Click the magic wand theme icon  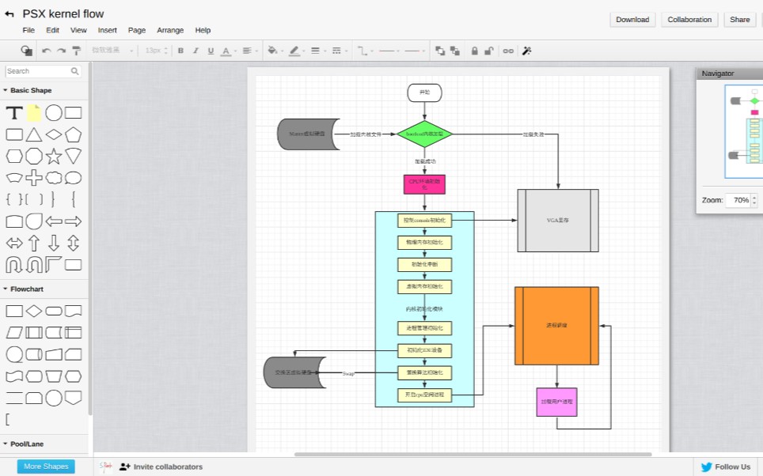(x=526, y=51)
